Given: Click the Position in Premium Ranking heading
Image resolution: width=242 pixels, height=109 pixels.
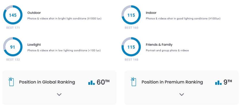Looking at the screenshot, I should point(172,82).
